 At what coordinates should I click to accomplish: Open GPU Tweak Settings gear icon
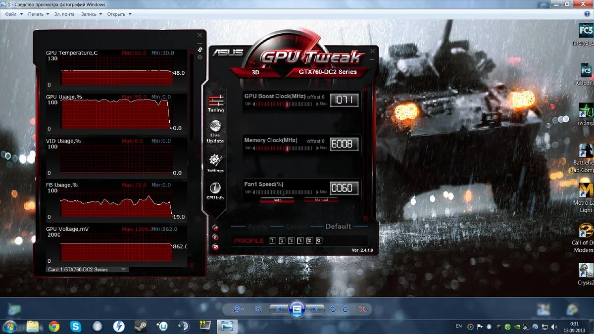click(x=215, y=161)
